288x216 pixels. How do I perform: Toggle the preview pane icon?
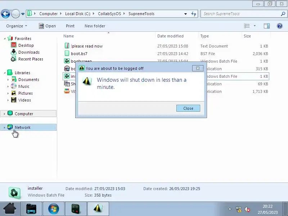point(267,26)
